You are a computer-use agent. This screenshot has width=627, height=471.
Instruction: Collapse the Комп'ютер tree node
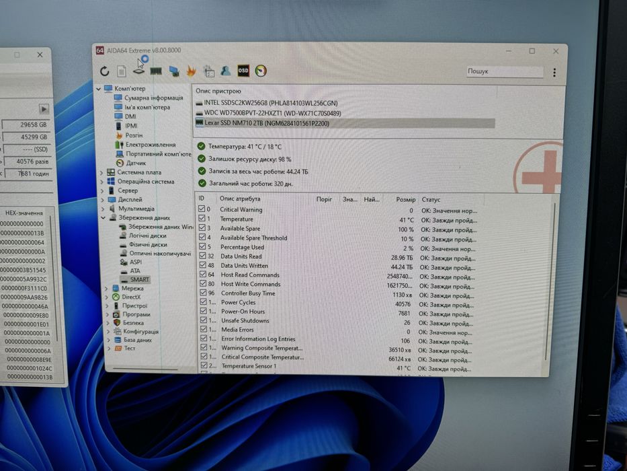pos(98,89)
